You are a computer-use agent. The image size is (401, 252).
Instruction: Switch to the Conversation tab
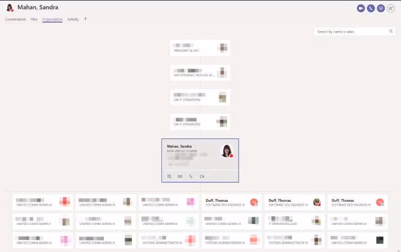coord(16,19)
